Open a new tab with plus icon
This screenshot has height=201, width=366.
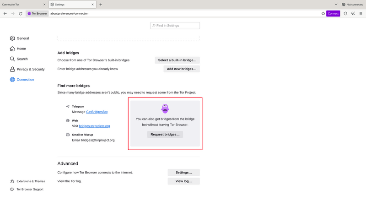(101, 5)
